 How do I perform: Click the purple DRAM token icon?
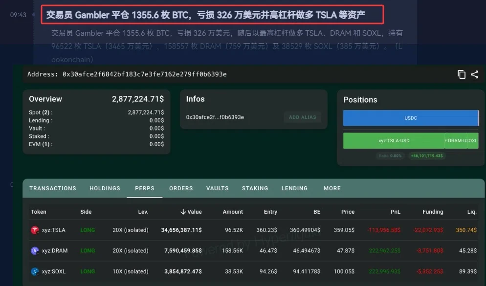(x=35, y=251)
